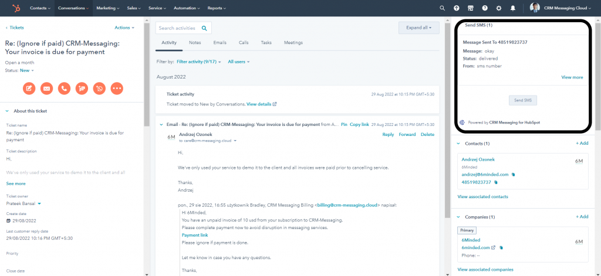Image resolution: width=601 pixels, height=276 pixels.
Task: Click the CRM Messaging logo icon
Action: (x=462, y=123)
